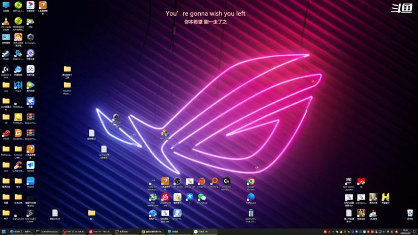The image size is (418, 235).
Task: Open the ArmouryCrate app beside the 360 icon
Action: point(30,39)
